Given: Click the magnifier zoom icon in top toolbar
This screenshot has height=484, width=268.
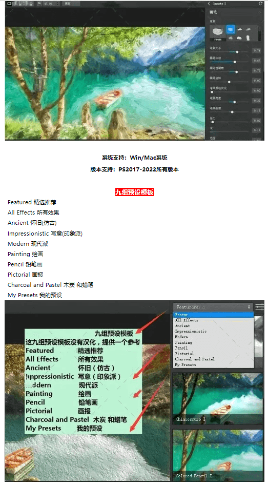Looking at the screenshot, I should point(40,4).
